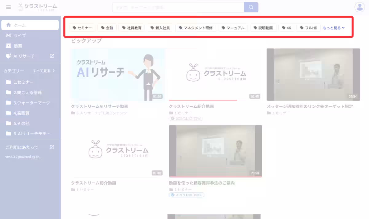Filter by the 社員教育 tag
The height and width of the screenshot is (219, 369).
pyautogui.click(x=132, y=28)
